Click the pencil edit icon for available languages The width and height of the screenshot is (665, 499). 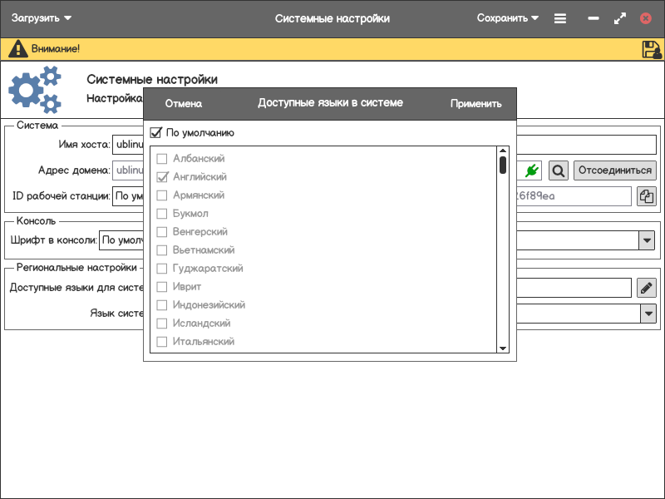646,288
